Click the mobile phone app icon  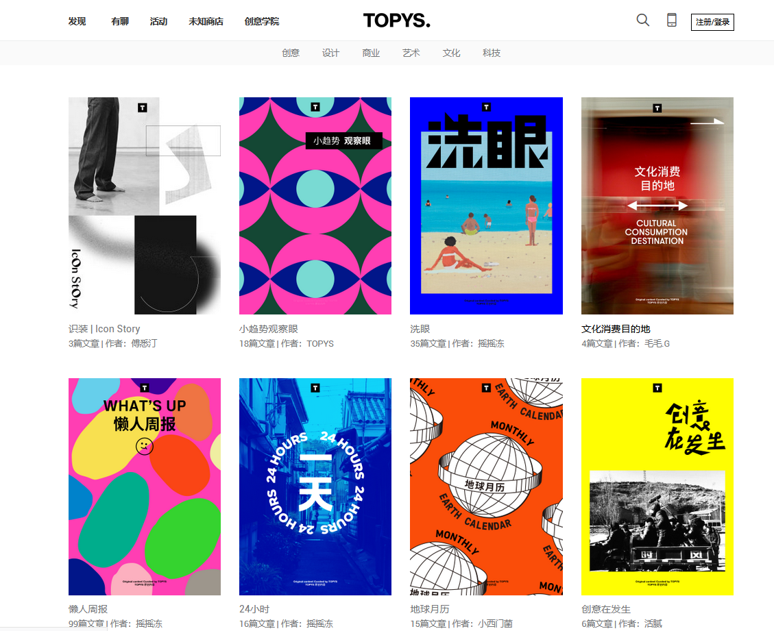pyautogui.click(x=672, y=21)
